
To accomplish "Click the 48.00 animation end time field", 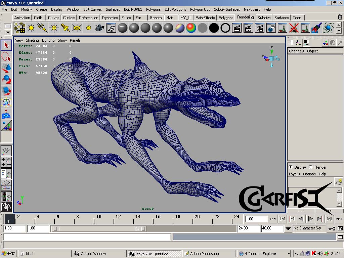I will point(272,228).
